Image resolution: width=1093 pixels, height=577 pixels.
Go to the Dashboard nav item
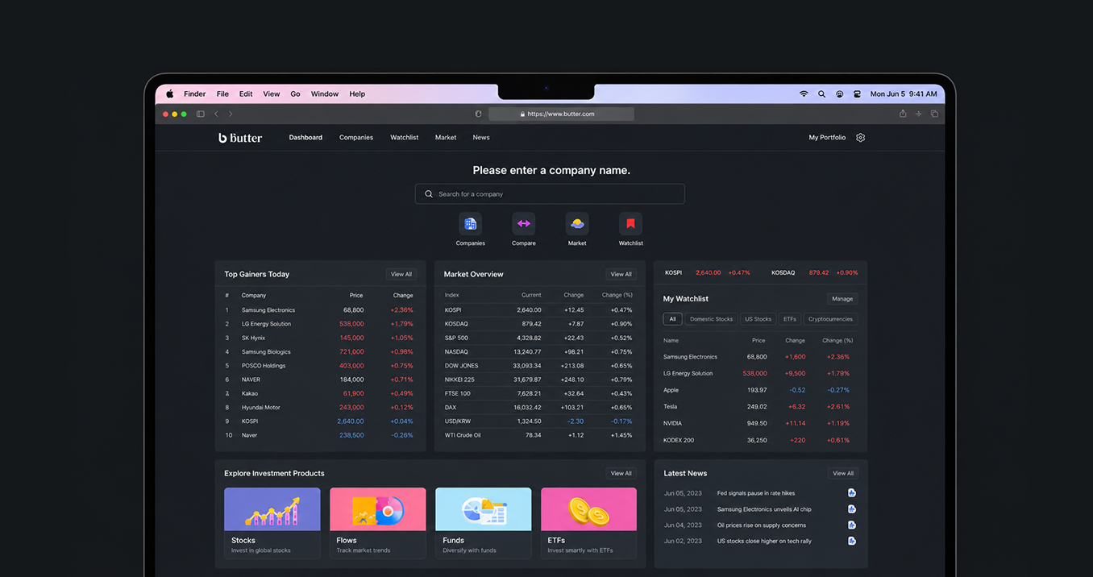(305, 138)
